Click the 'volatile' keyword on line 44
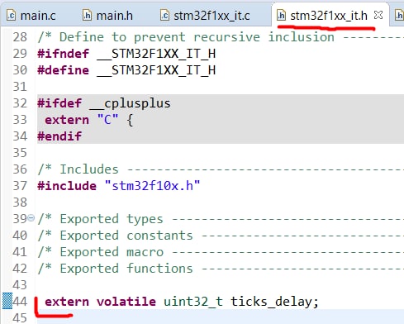The height and width of the screenshot is (324, 404). coord(126,302)
